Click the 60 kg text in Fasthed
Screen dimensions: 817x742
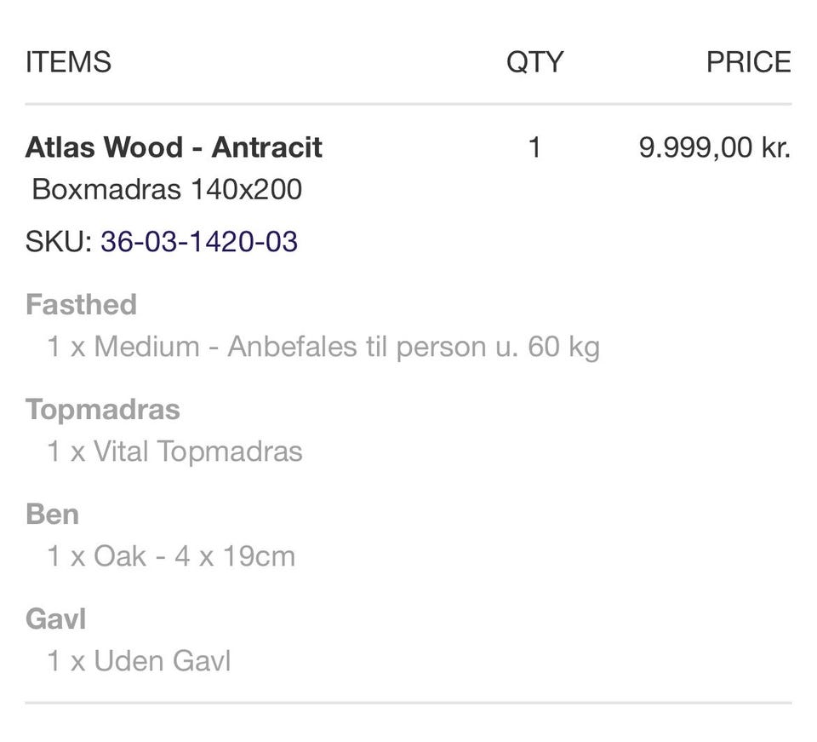click(x=563, y=347)
